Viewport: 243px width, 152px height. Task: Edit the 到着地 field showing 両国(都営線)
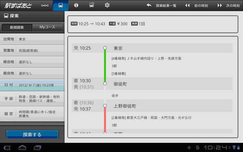coord(32,51)
